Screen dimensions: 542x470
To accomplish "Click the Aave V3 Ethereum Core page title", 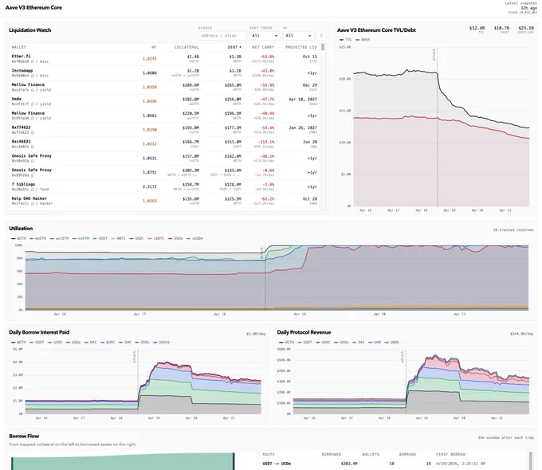I will point(33,8).
